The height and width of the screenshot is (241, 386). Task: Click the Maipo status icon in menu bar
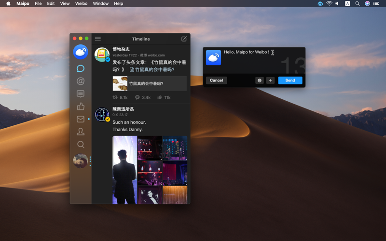tap(320, 3)
